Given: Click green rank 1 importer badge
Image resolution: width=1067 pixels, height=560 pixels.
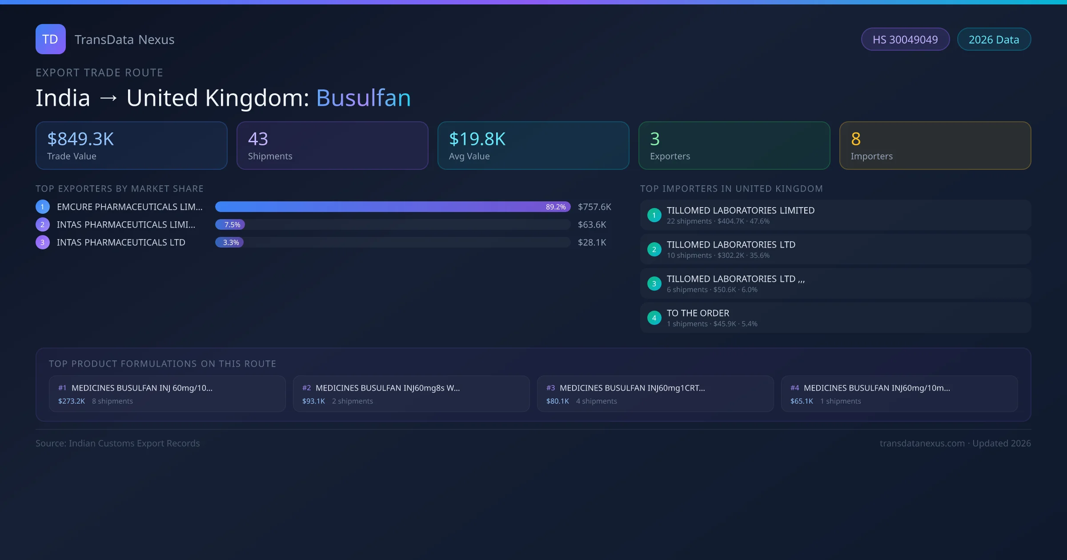Looking at the screenshot, I should coord(654,215).
